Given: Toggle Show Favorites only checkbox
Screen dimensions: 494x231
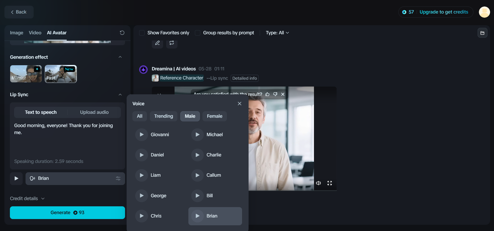Looking at the screenshot, I should (x=142, y=33).
